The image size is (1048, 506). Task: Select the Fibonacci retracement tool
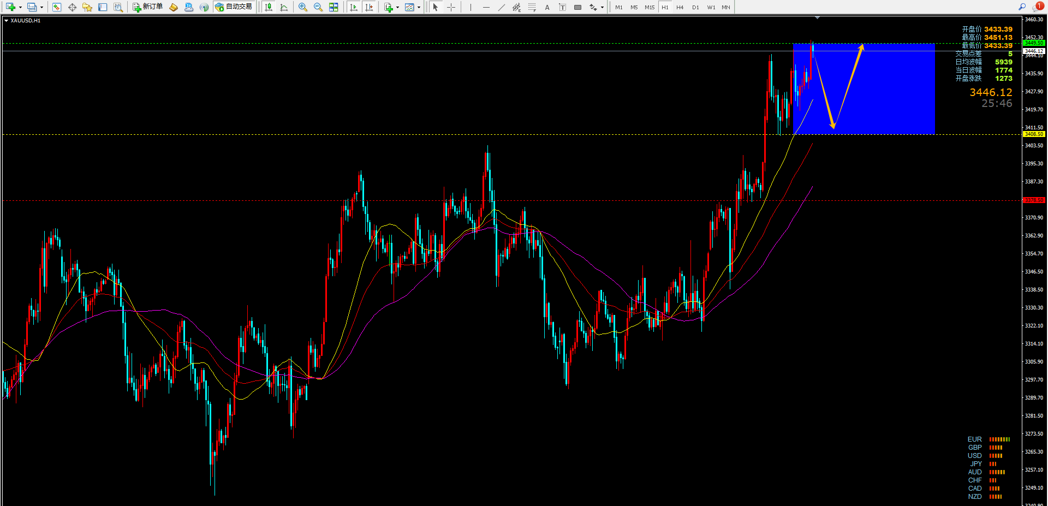point(532,7)
